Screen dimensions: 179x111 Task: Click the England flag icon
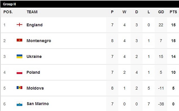[x=19, y=25]
